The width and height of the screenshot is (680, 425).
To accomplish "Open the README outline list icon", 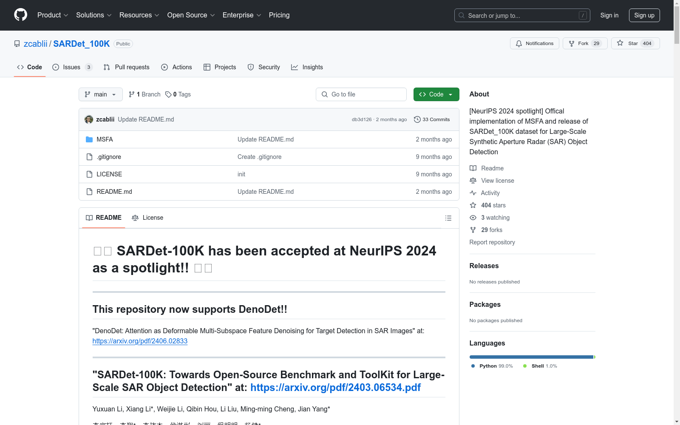I will 448,218.
